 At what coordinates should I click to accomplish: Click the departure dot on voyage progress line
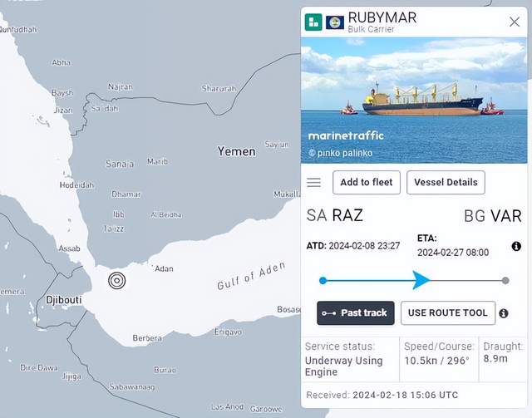pos(323,280)
